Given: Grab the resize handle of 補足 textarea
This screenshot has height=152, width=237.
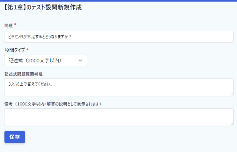Looking at the screenshot, I should (x=232, y=94).
